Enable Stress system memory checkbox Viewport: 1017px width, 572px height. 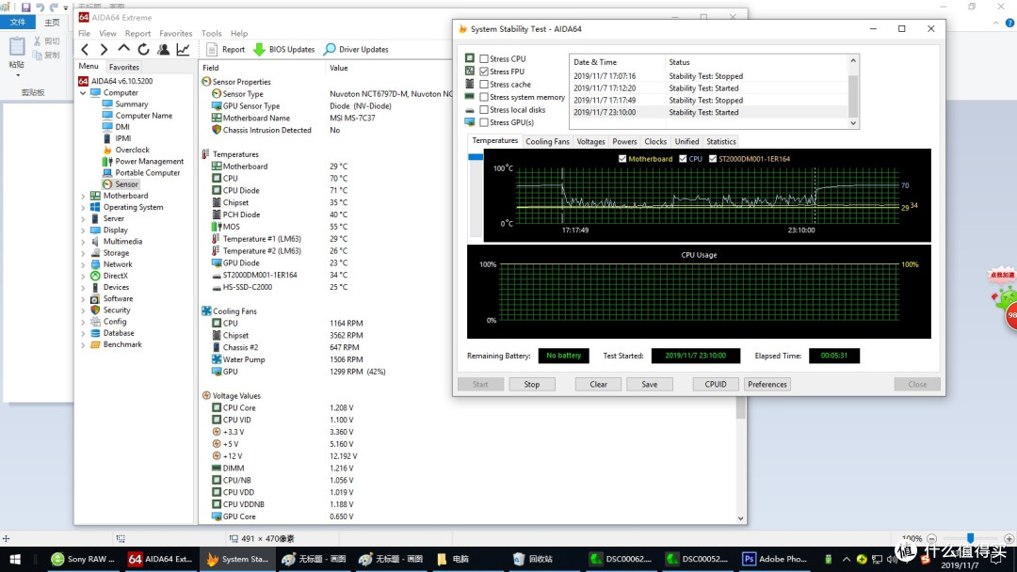click(484, 97)
